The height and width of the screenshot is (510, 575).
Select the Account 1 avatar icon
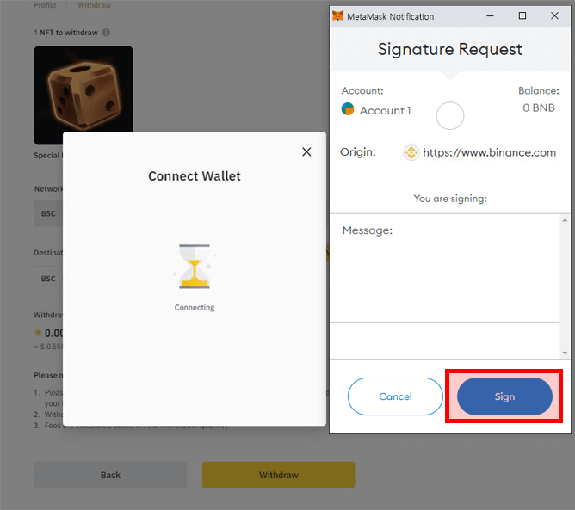(348, 109)
